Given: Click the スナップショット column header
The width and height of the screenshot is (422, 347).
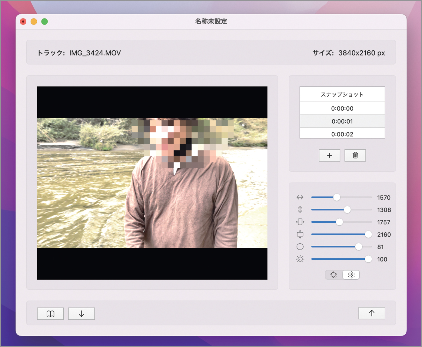Looking at the screenshot, I should coord(342,95).
